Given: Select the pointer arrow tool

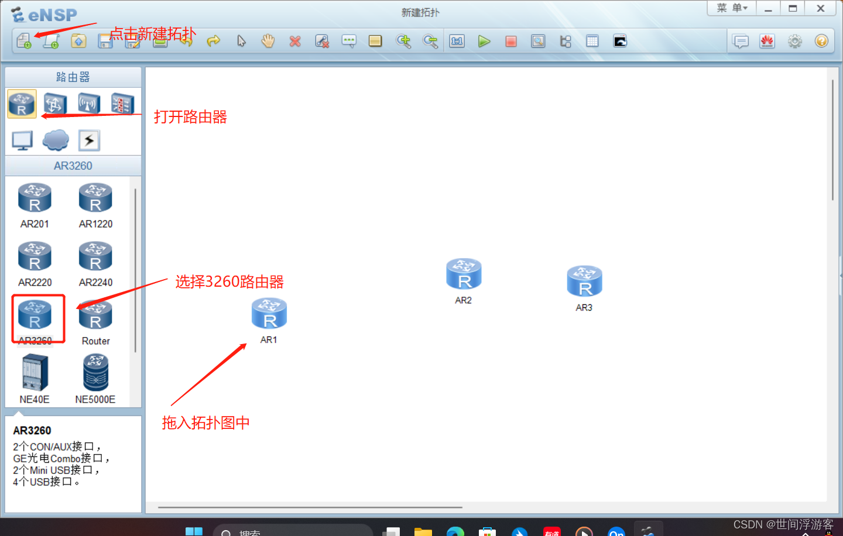Looking at the screenshot, I should pyautogui.click(x=241, y=41).
